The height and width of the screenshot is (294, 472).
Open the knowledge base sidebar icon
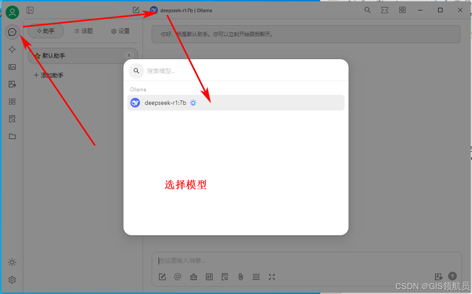[x=12, y=119]
